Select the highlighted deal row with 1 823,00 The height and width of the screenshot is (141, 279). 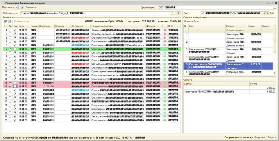pos(228,66)
